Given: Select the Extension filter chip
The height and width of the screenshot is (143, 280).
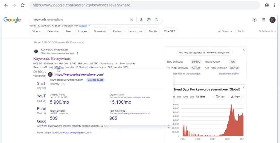Looking at the screenshot, I should 53,31.
